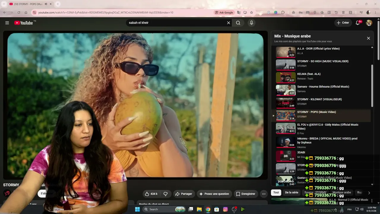Screen dimensions: 380x214
Task: Play STORMY - SO HIGH (MUSIC VISUALISER)
Action: click(x=323, y=62)
